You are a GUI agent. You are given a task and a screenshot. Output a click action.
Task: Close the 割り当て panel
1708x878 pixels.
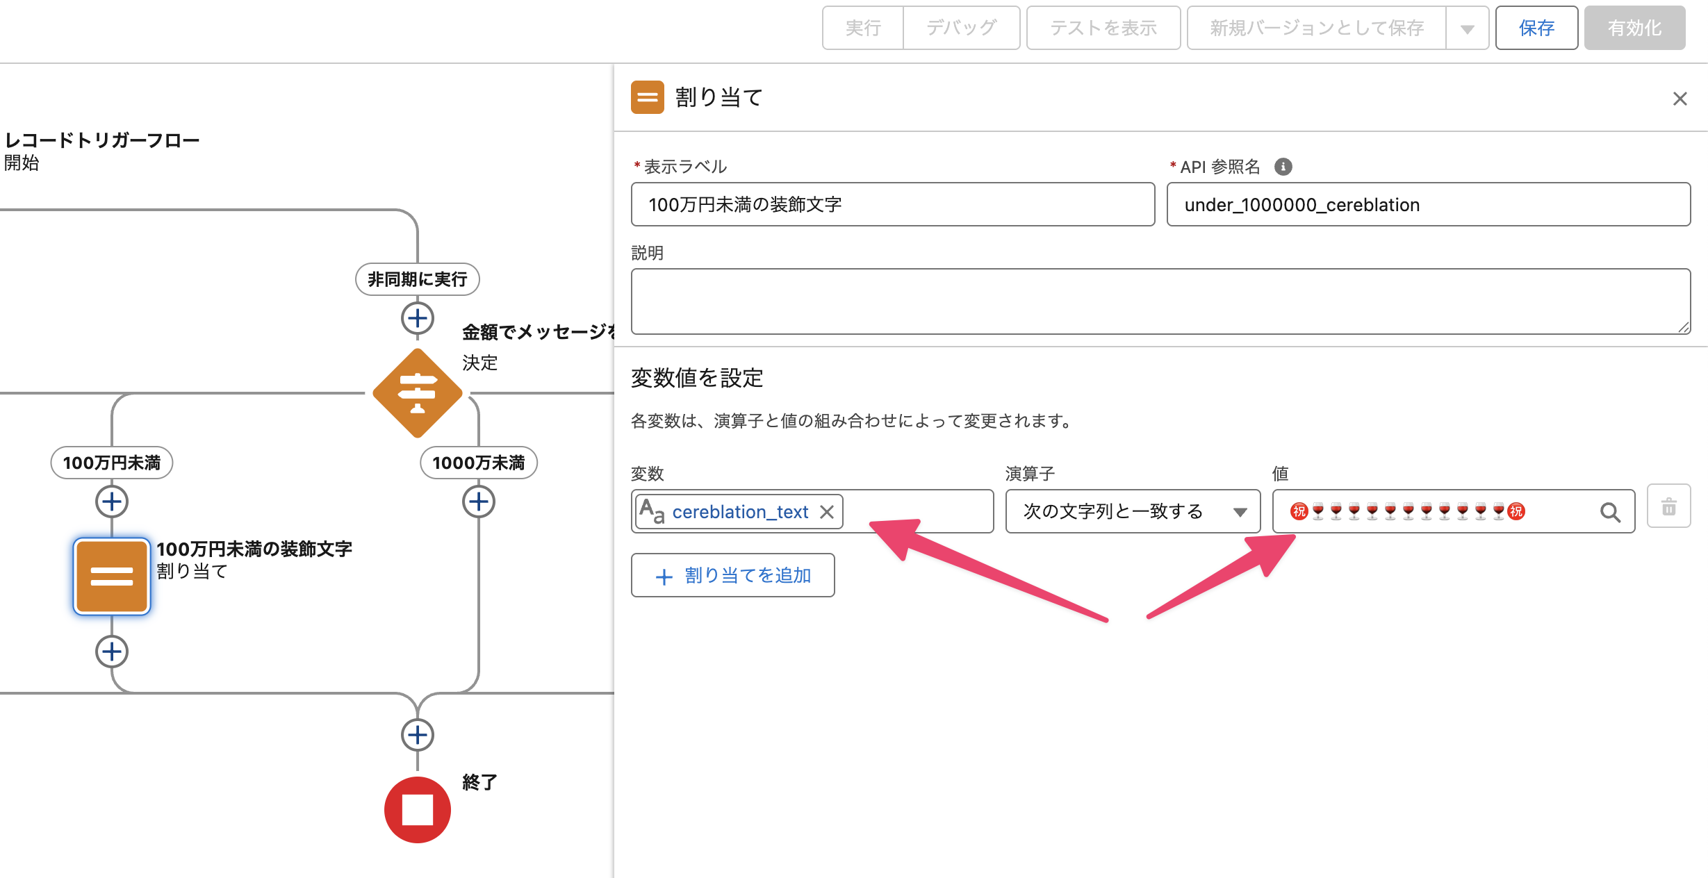(x=1680, y=99)
